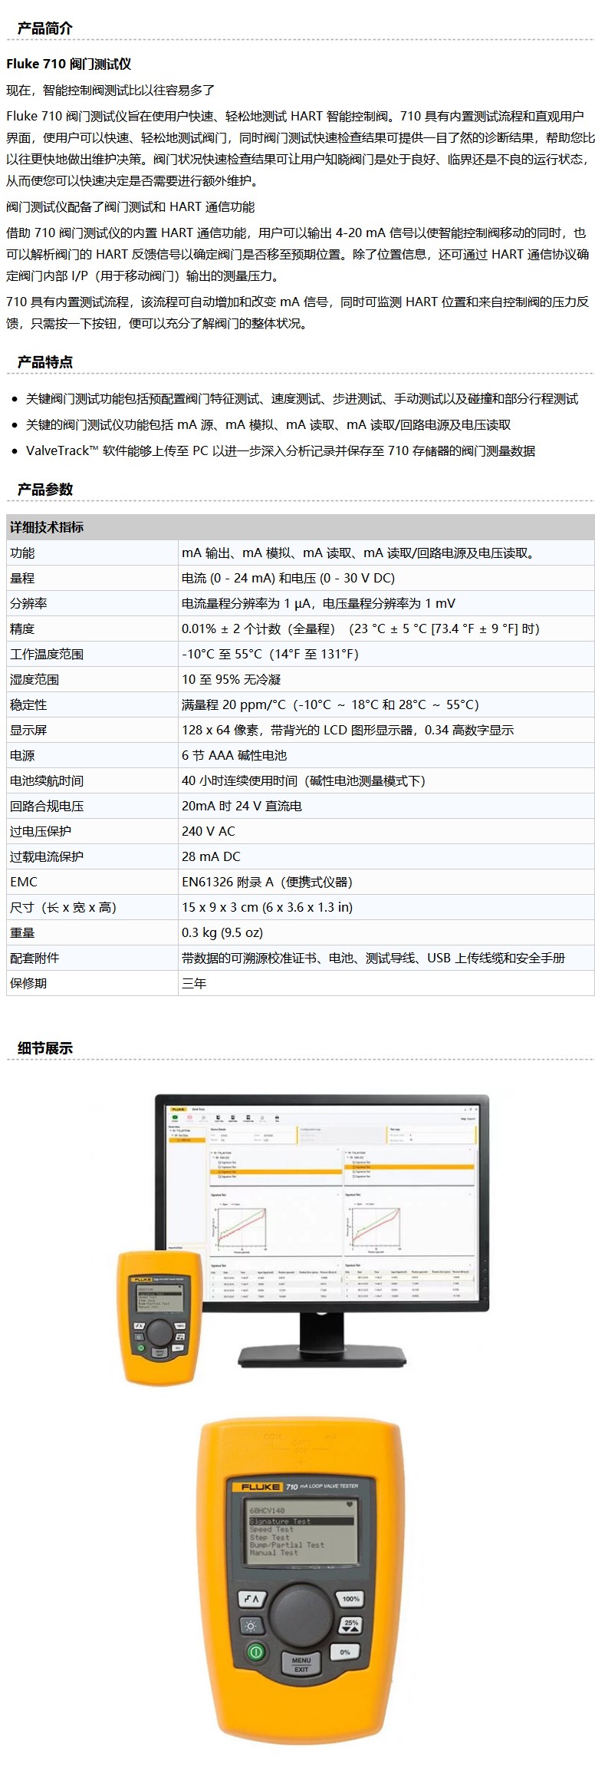Screen dimensions: 595x1775
Task: Click the 量程 row label
Action: point(22,578)
